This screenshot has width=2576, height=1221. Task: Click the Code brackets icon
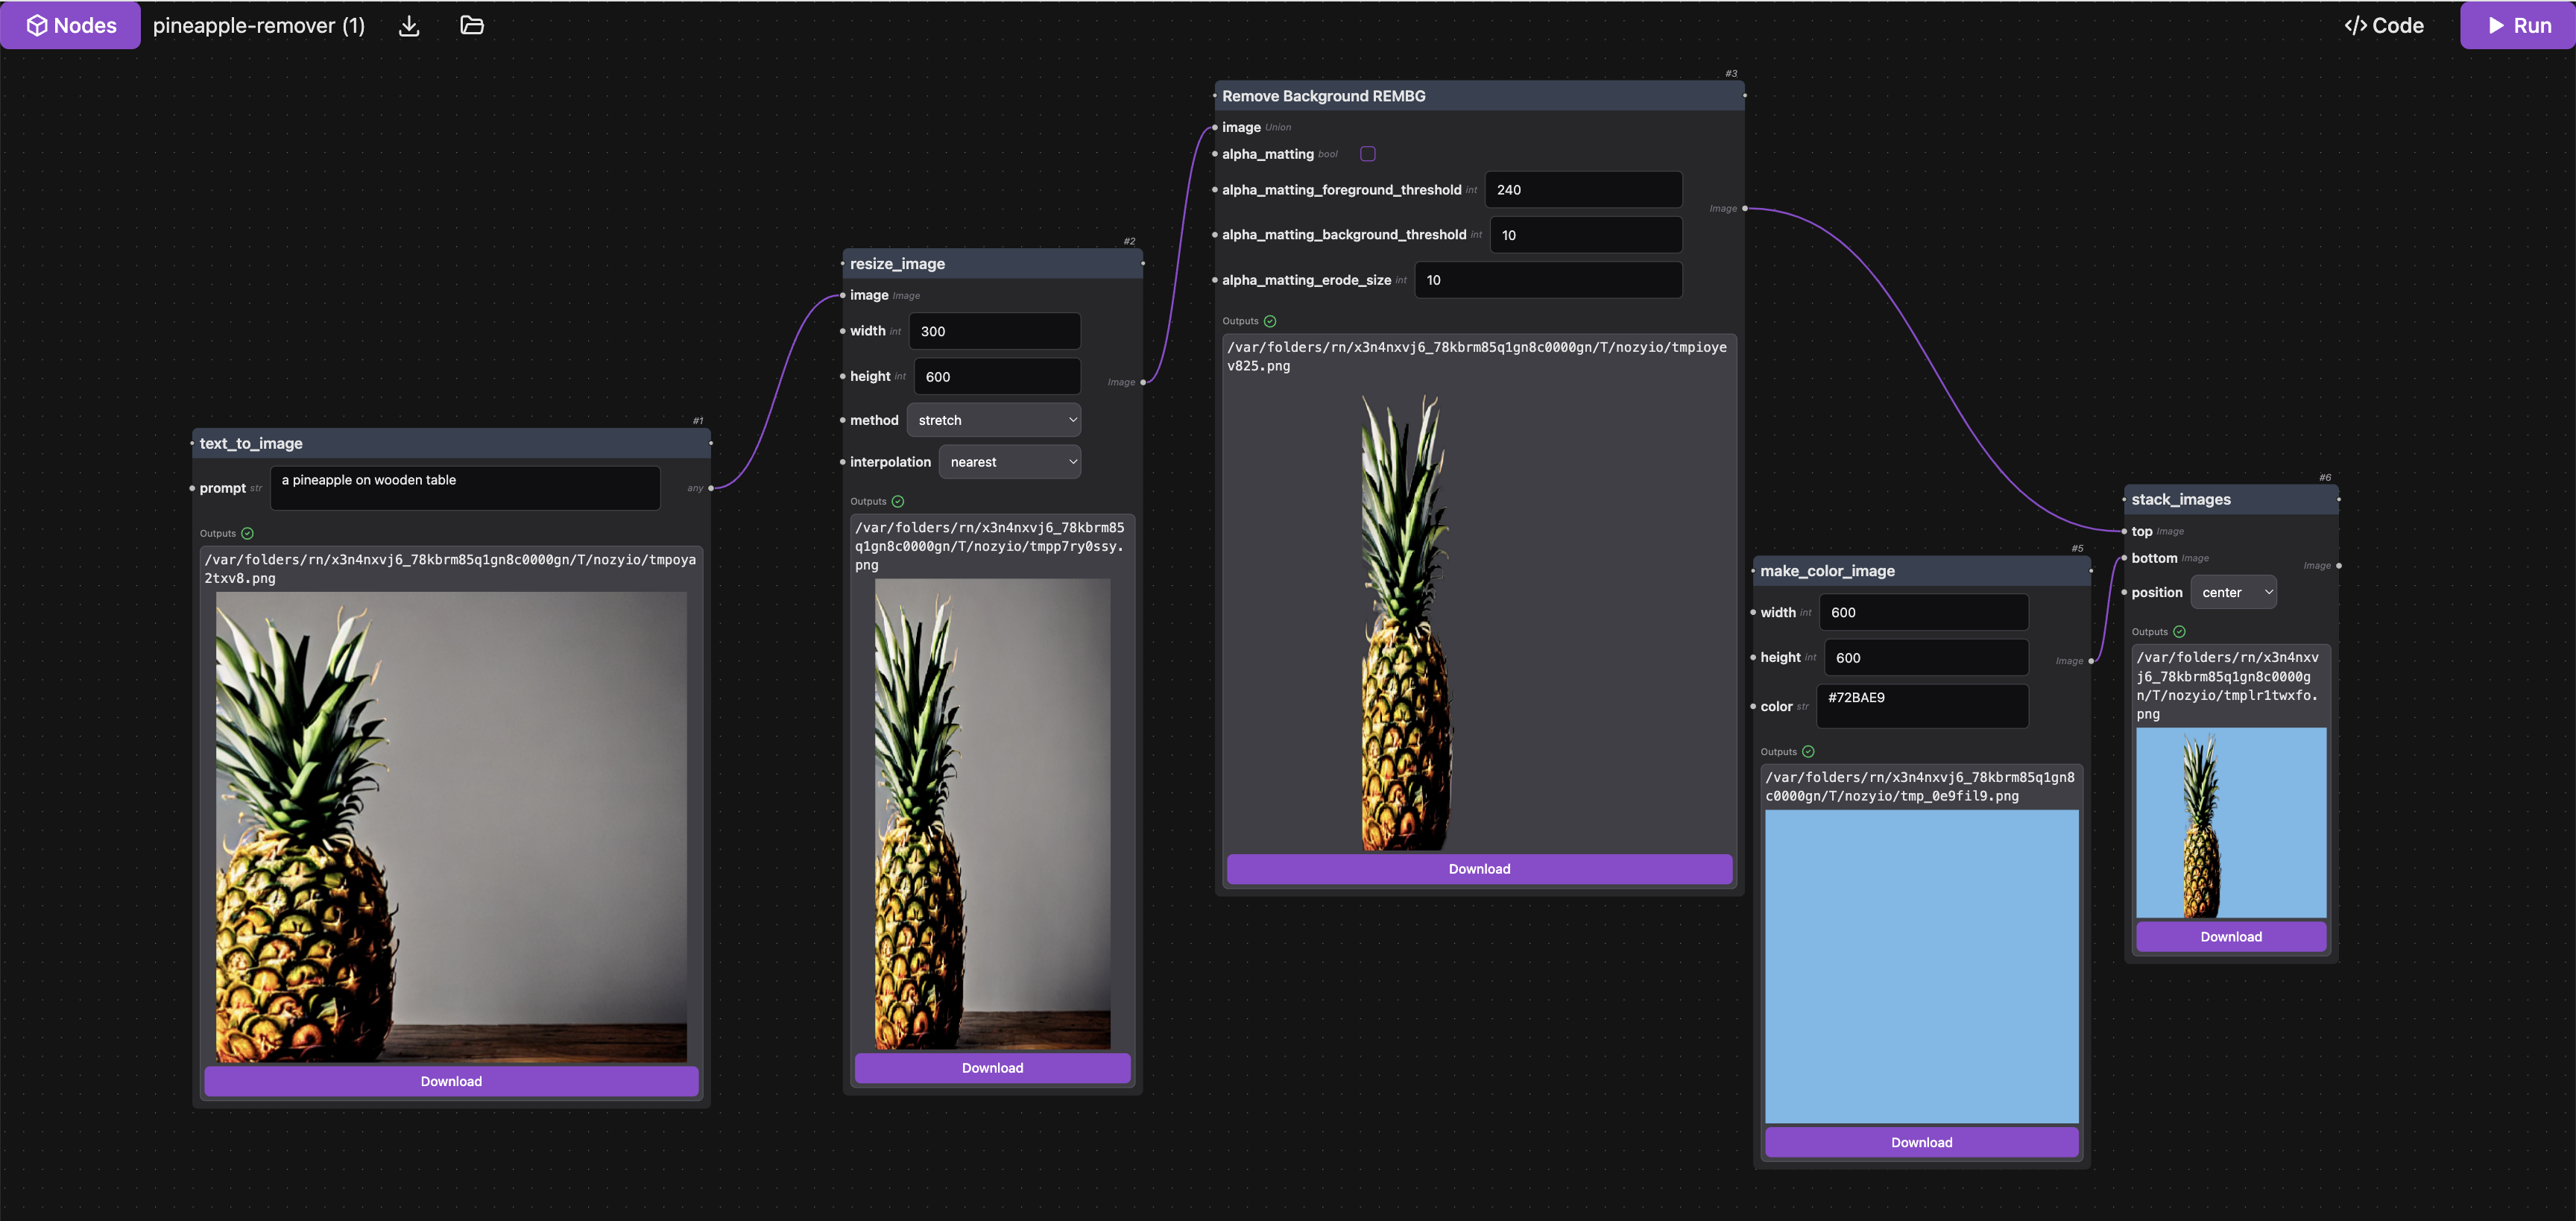click(2356, 26)
